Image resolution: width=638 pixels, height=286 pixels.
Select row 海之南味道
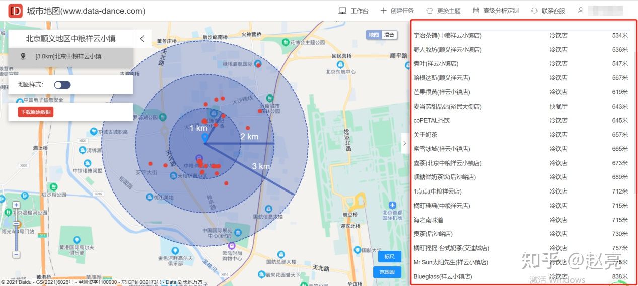tap(521, 220)
